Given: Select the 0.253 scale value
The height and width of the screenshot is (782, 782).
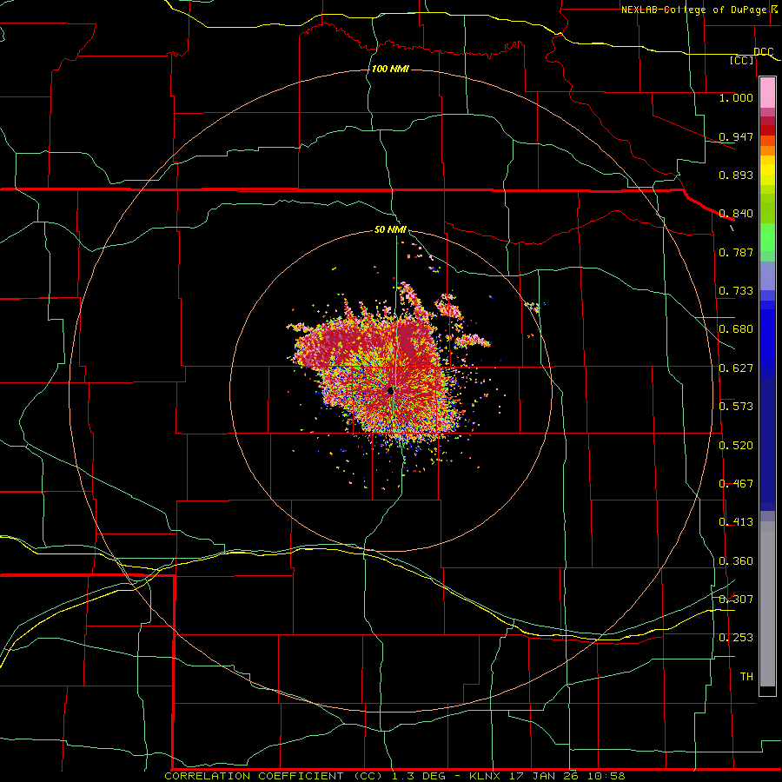Looking at the screenshot, I should pos(736,638).
